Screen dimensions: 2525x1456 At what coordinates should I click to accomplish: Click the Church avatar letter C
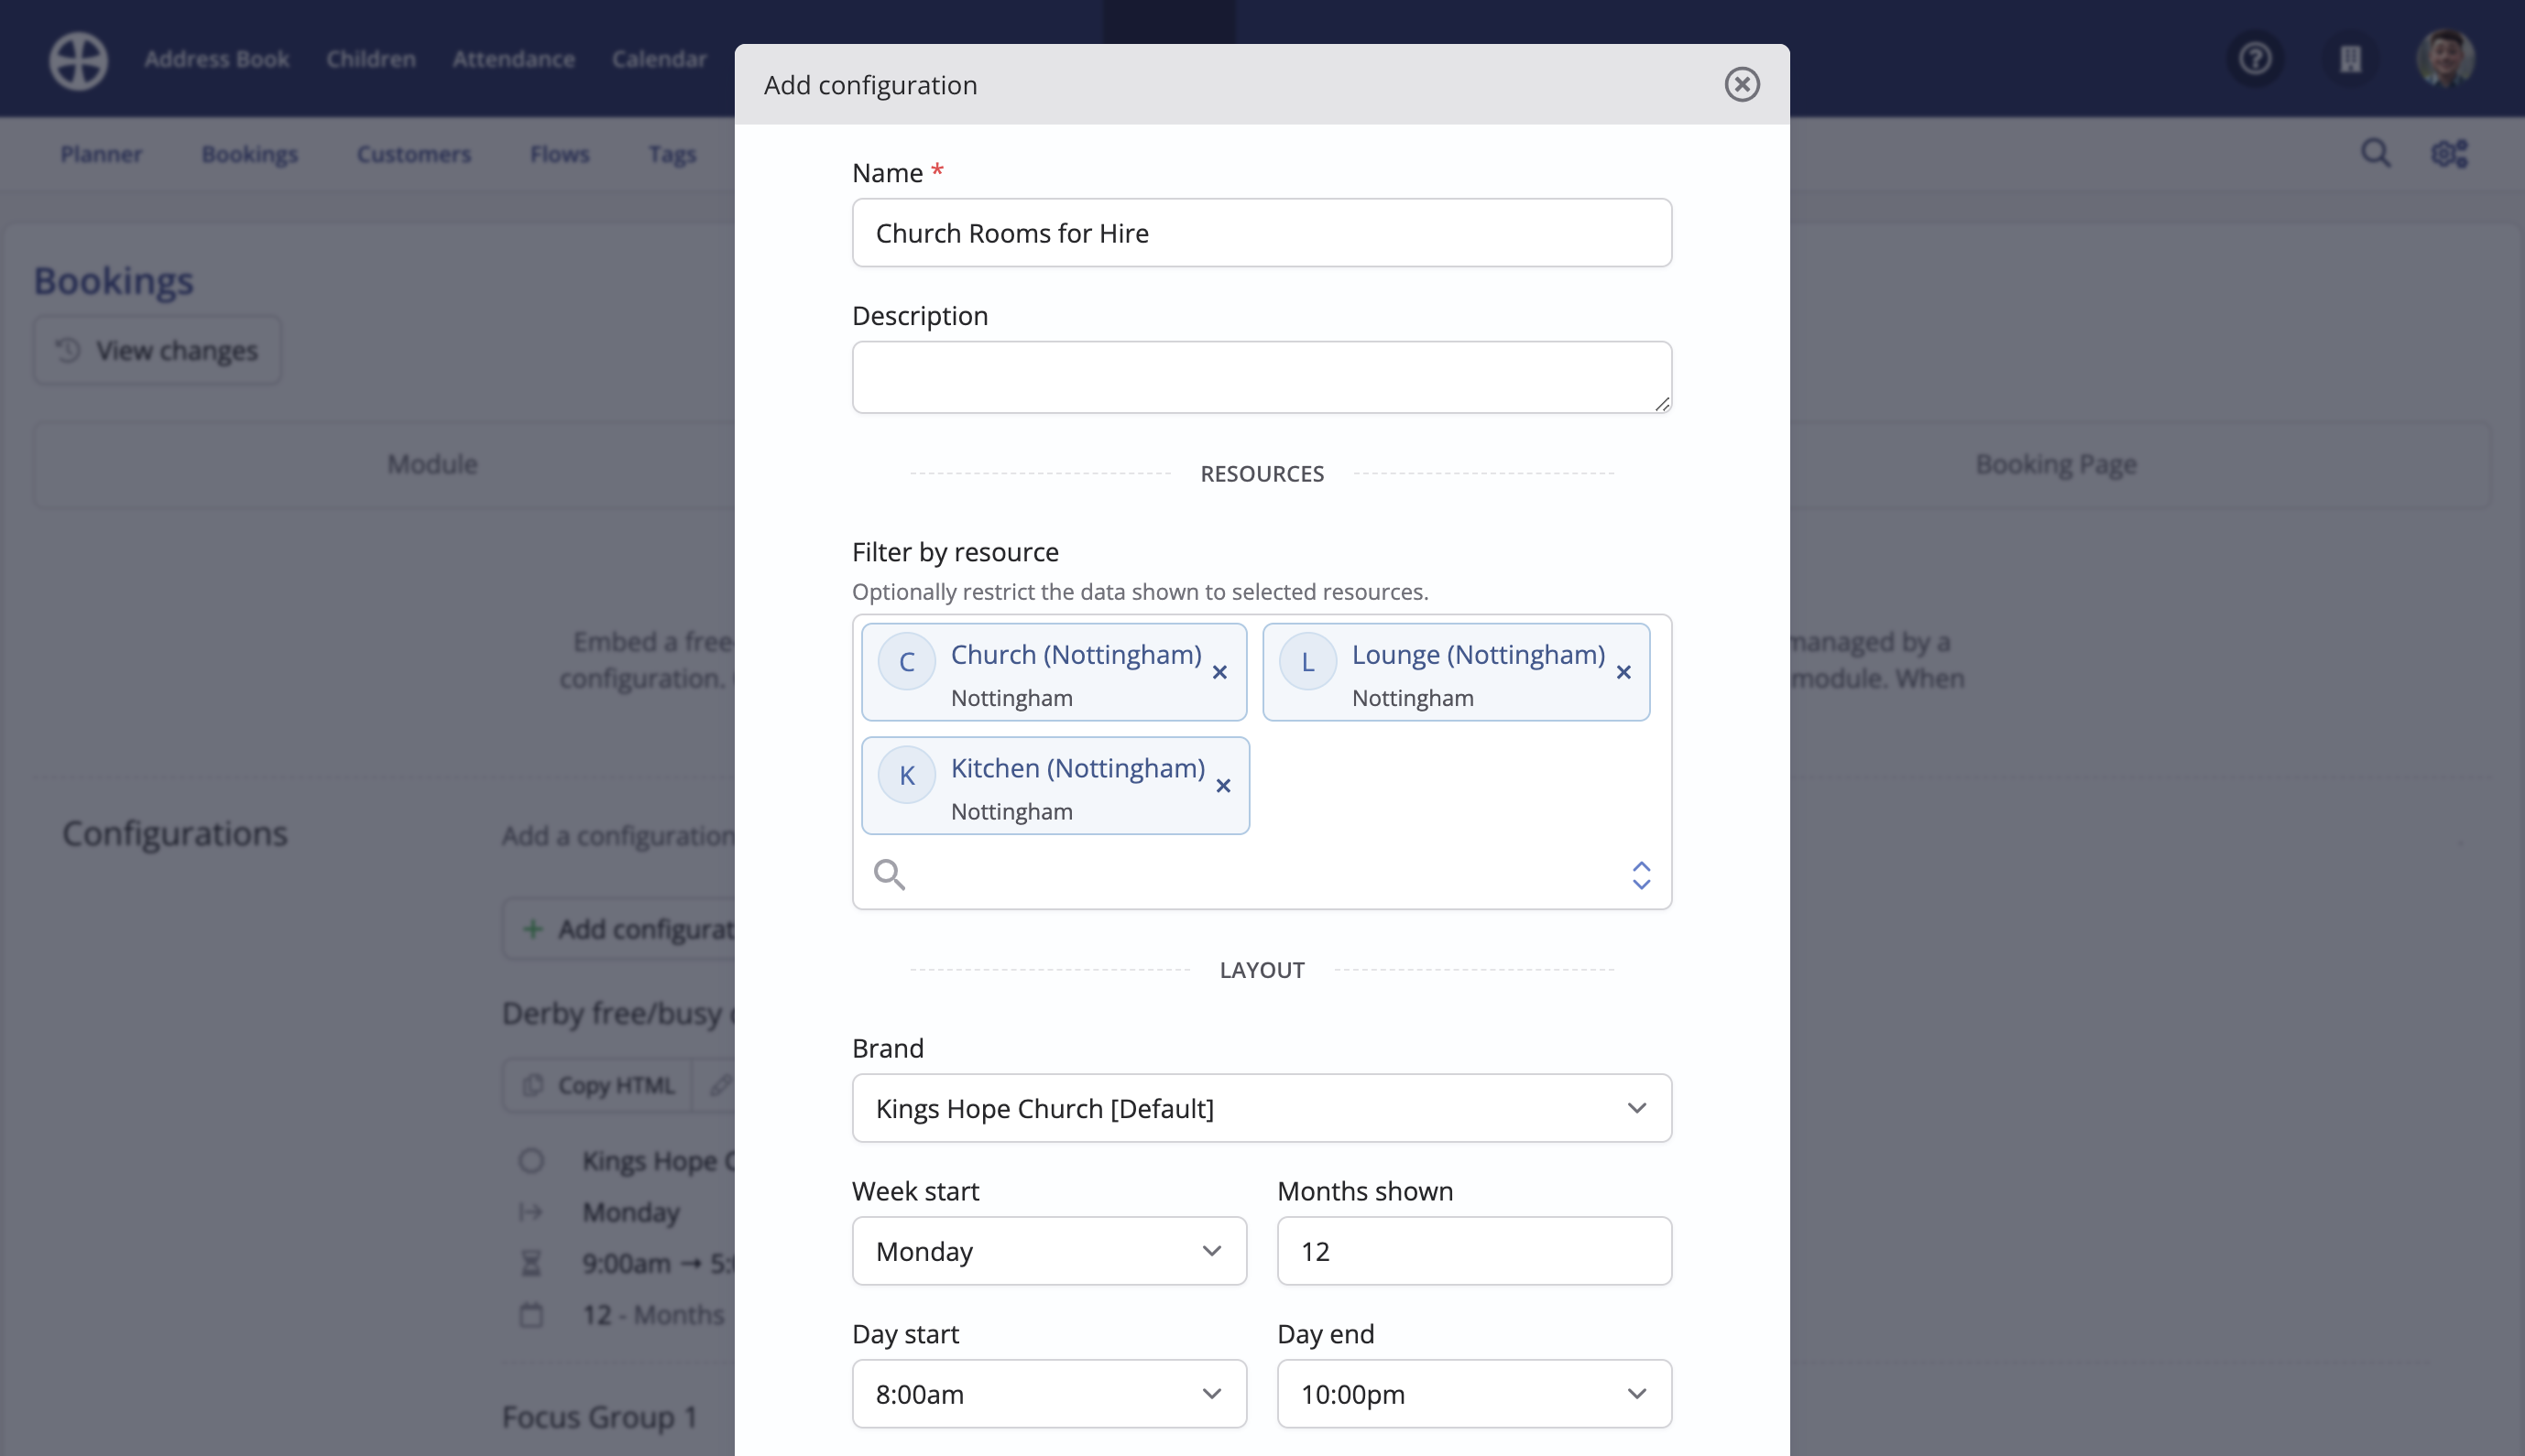tap(906, 661)
